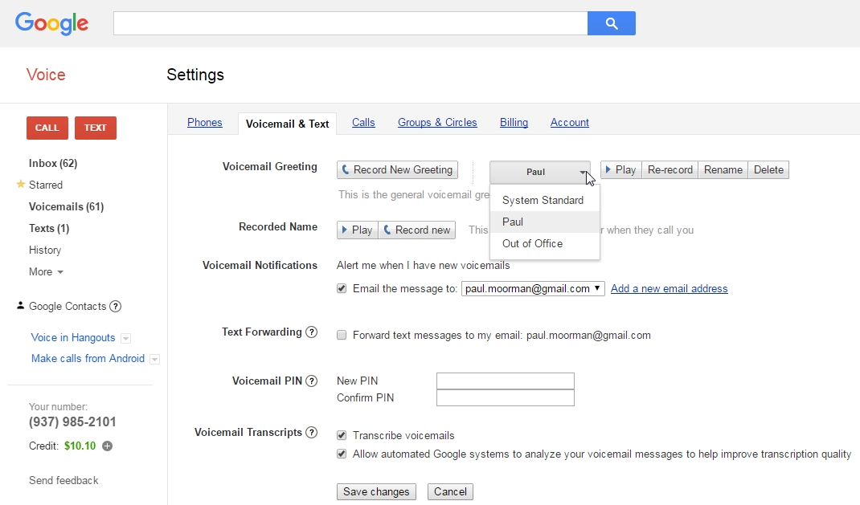Click the search magnifying glass icon
The image size is (860, 505).
point(611,23)
